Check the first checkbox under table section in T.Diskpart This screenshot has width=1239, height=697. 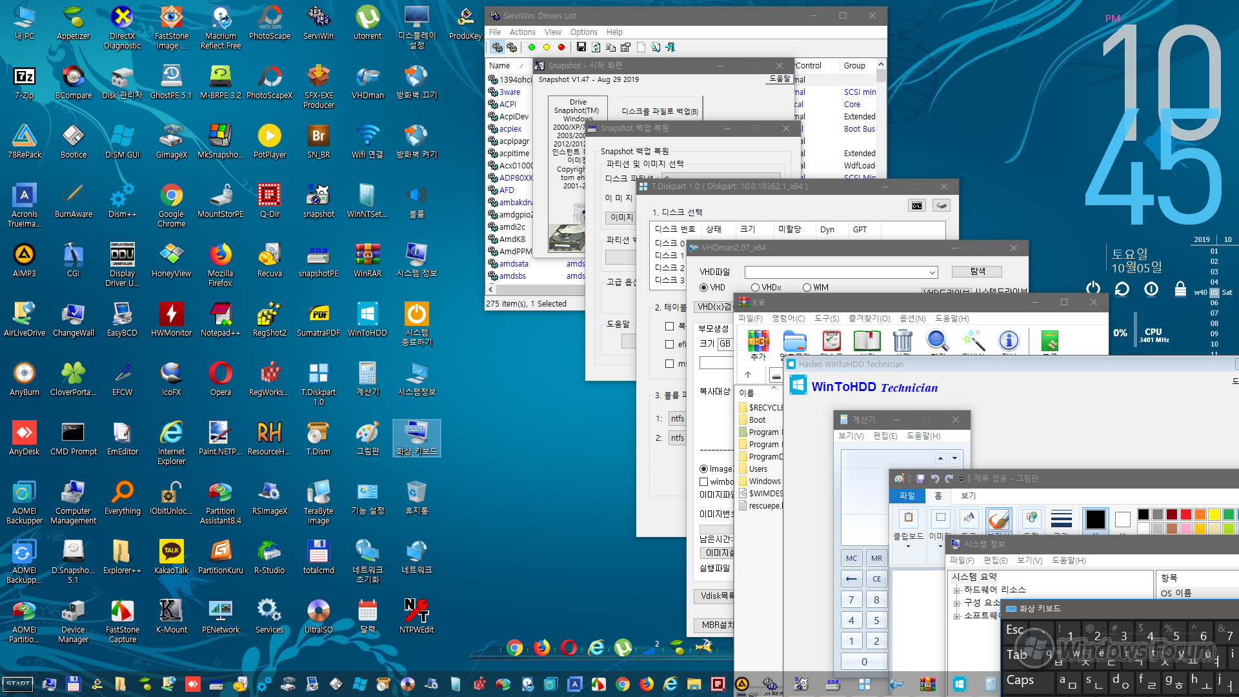click(x=670, y=327)
